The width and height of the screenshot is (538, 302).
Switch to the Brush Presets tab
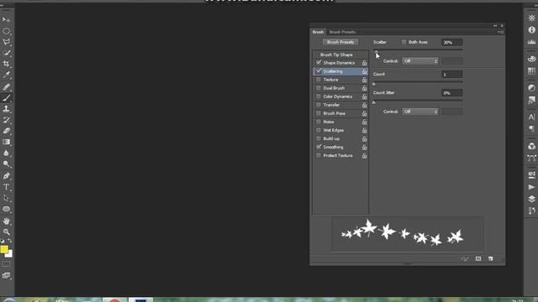342,32
